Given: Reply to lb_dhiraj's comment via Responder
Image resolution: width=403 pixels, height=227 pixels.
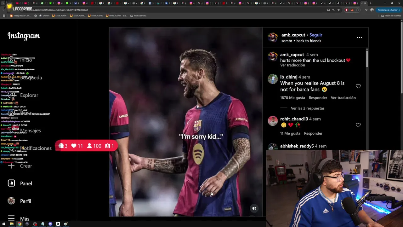Looking at the screenshot, I should click(318, 98).
